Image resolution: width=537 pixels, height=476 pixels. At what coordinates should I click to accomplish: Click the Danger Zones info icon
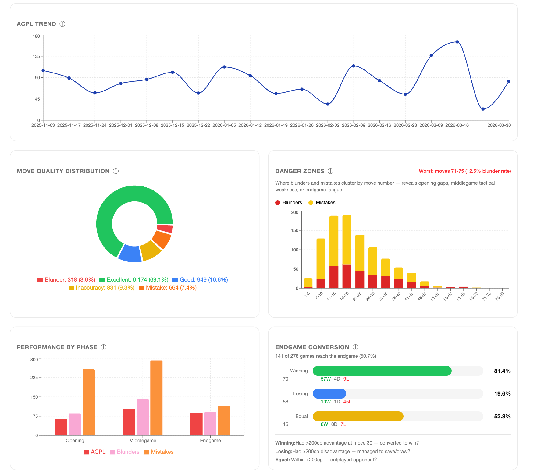click(330, 171)
